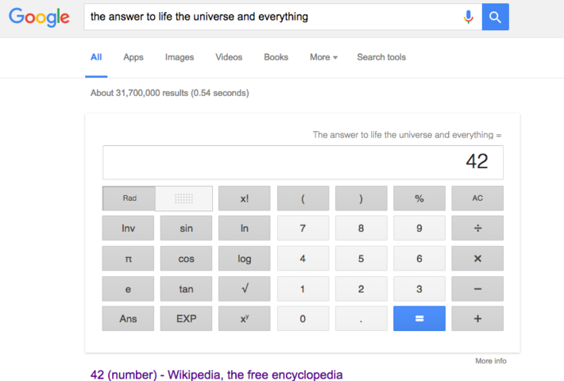Expand the More search categories dropdown
The image size is (564, 381).
(x=323, y=57)
